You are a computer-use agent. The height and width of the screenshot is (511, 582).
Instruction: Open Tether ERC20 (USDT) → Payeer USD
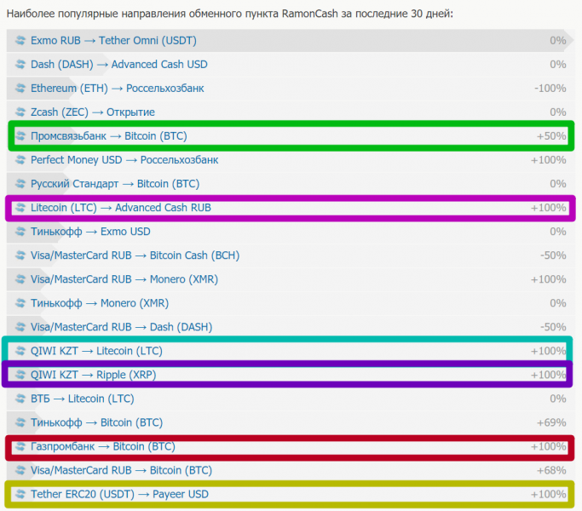[x=119, y=494]
